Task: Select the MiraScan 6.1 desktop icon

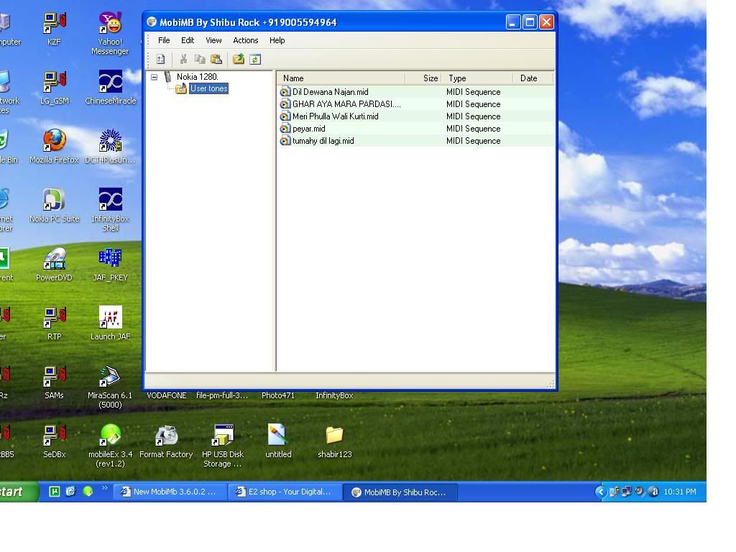Action: tap(110, 387)
